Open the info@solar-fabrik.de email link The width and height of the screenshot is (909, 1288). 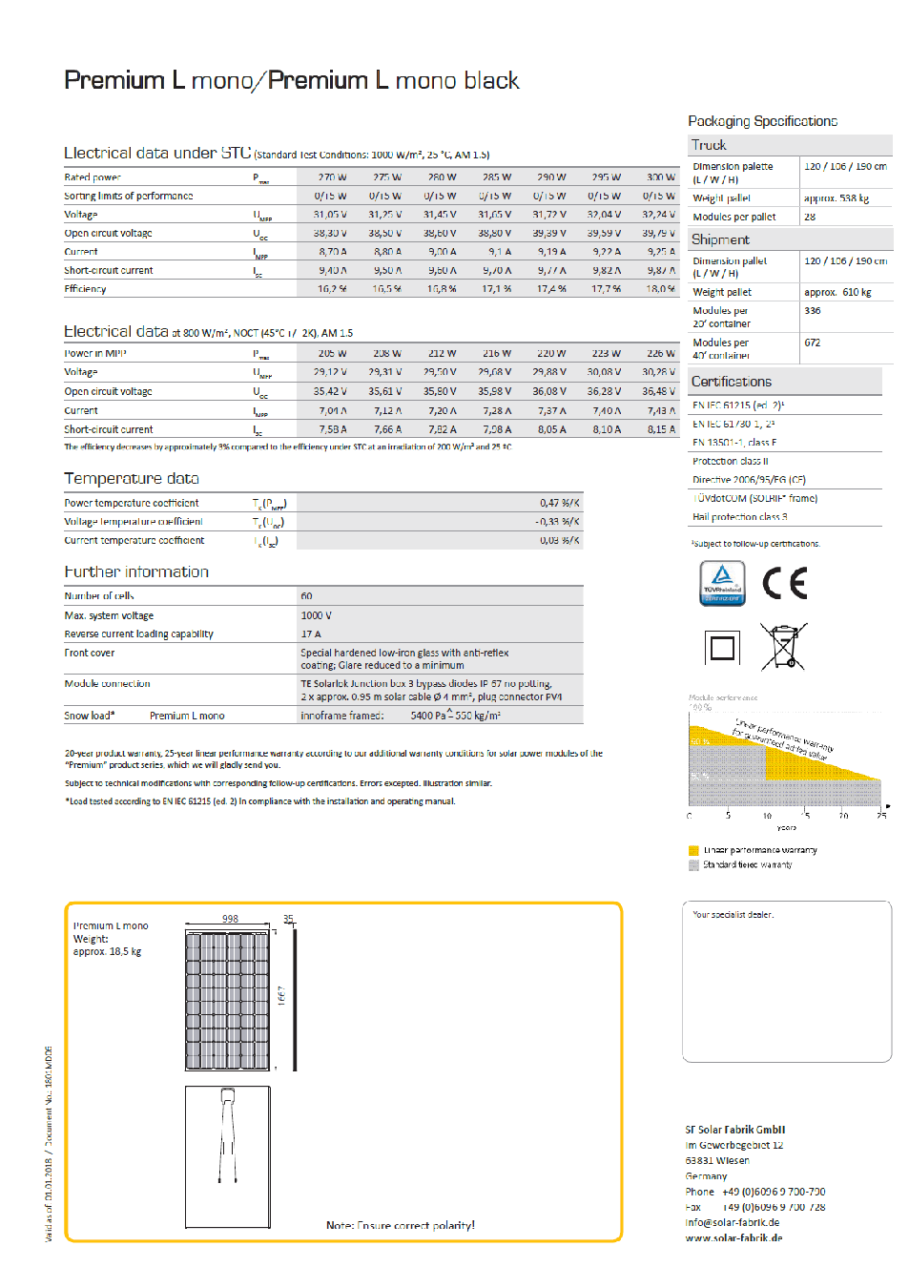coord(733,1222)
